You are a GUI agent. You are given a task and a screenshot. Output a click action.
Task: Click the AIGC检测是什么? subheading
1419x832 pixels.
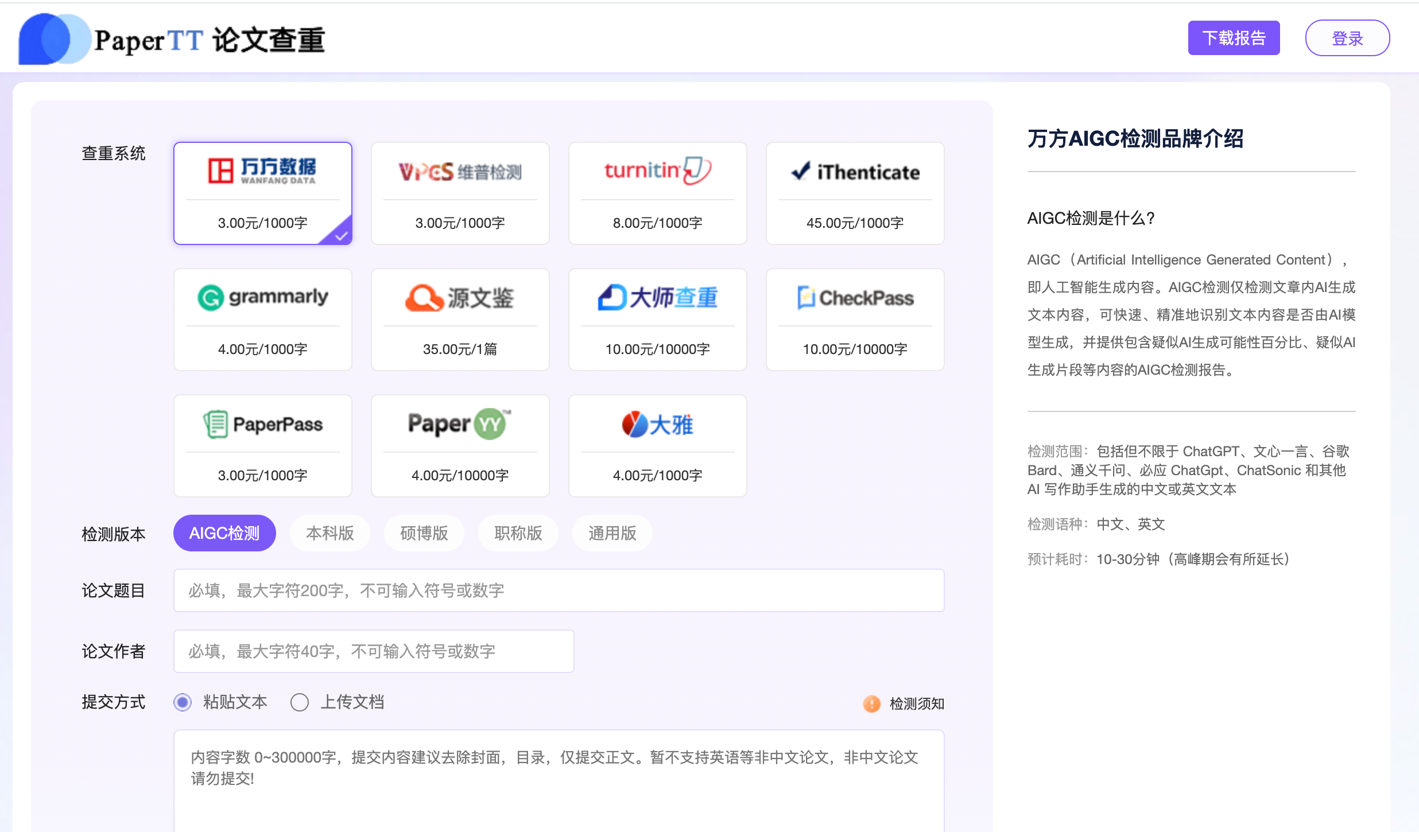[x=1091, y=218]
